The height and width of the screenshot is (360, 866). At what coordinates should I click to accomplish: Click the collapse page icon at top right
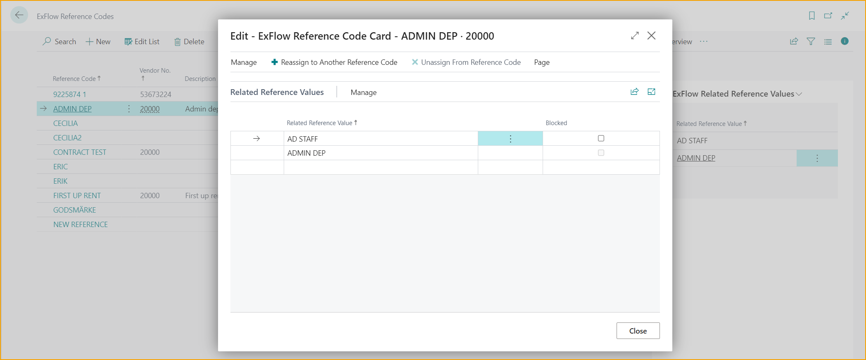pyautogui.click(x=845, y=16)
